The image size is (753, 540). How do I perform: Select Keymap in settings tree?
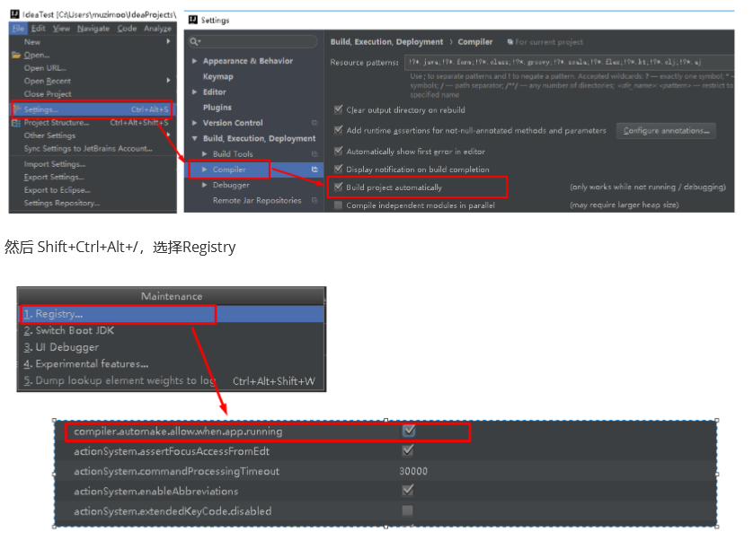coord(218,77)
